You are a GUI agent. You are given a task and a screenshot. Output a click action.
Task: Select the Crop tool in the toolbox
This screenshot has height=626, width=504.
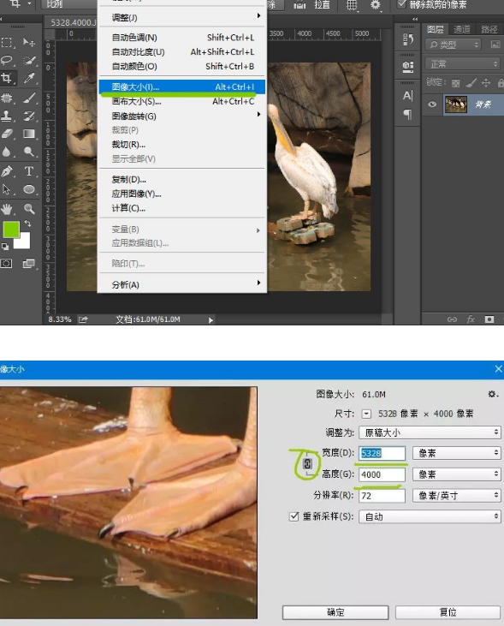(x=7, y=78)
